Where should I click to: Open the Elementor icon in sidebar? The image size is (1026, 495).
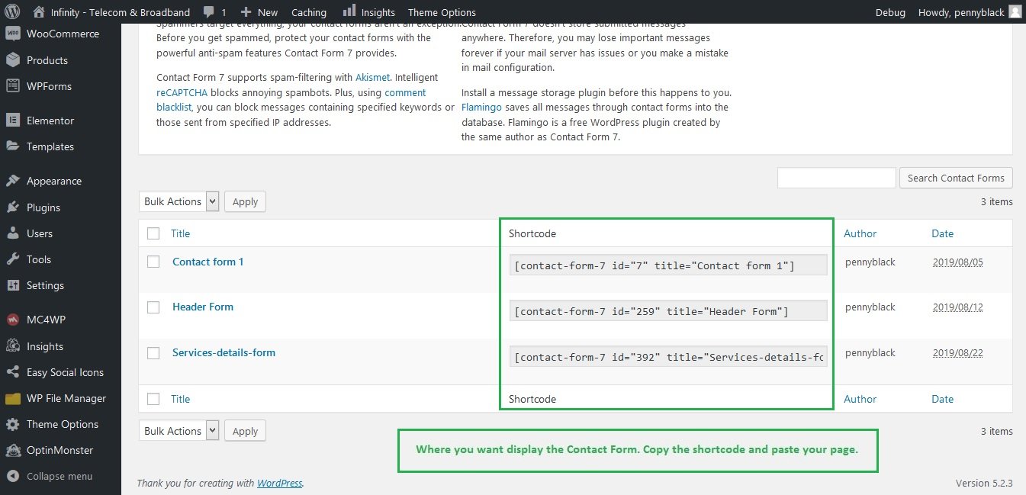[12, 121]
